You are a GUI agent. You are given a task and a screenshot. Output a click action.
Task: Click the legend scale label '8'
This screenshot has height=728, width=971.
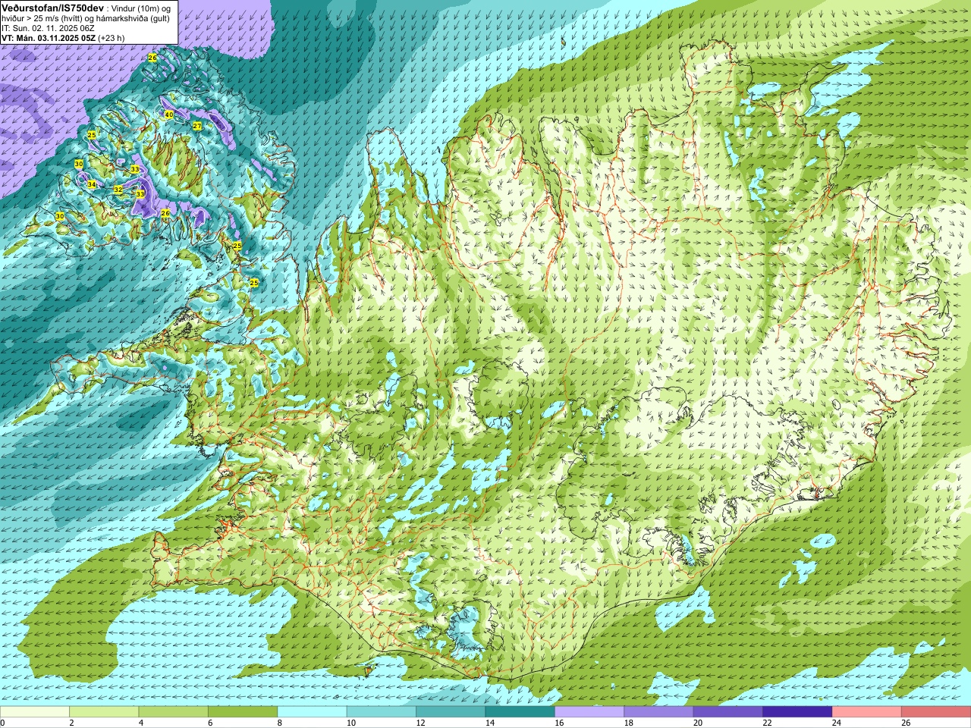(x=279, y=723)
